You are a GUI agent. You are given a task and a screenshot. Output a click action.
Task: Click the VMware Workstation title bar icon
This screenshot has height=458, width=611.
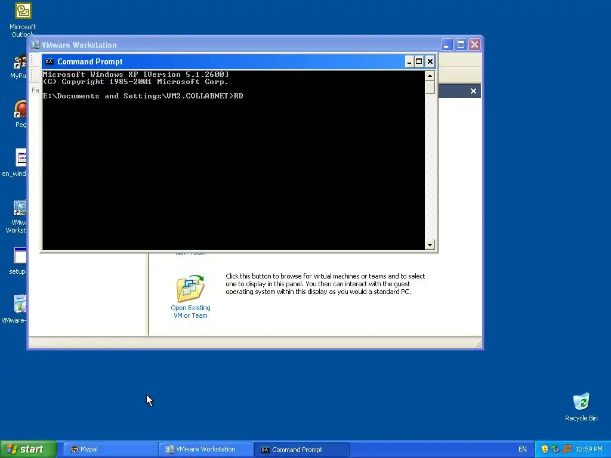click(x=35, y=45)
